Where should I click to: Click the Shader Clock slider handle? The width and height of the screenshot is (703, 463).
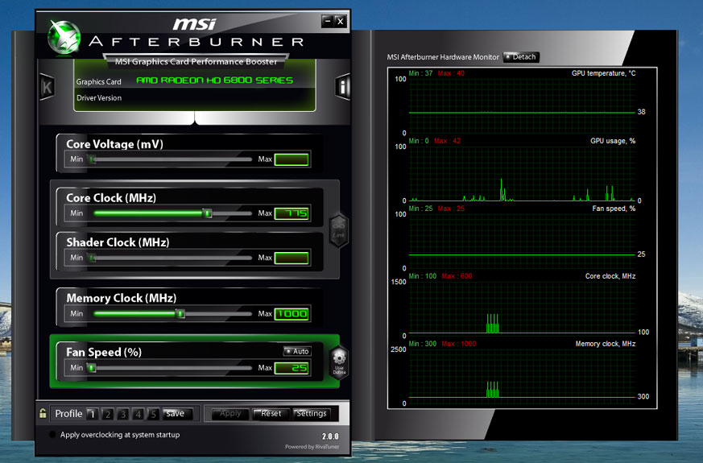92,258
